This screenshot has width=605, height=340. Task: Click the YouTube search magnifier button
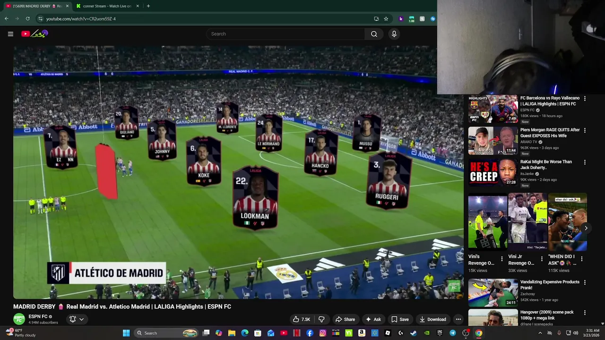[x=374, y=34]
